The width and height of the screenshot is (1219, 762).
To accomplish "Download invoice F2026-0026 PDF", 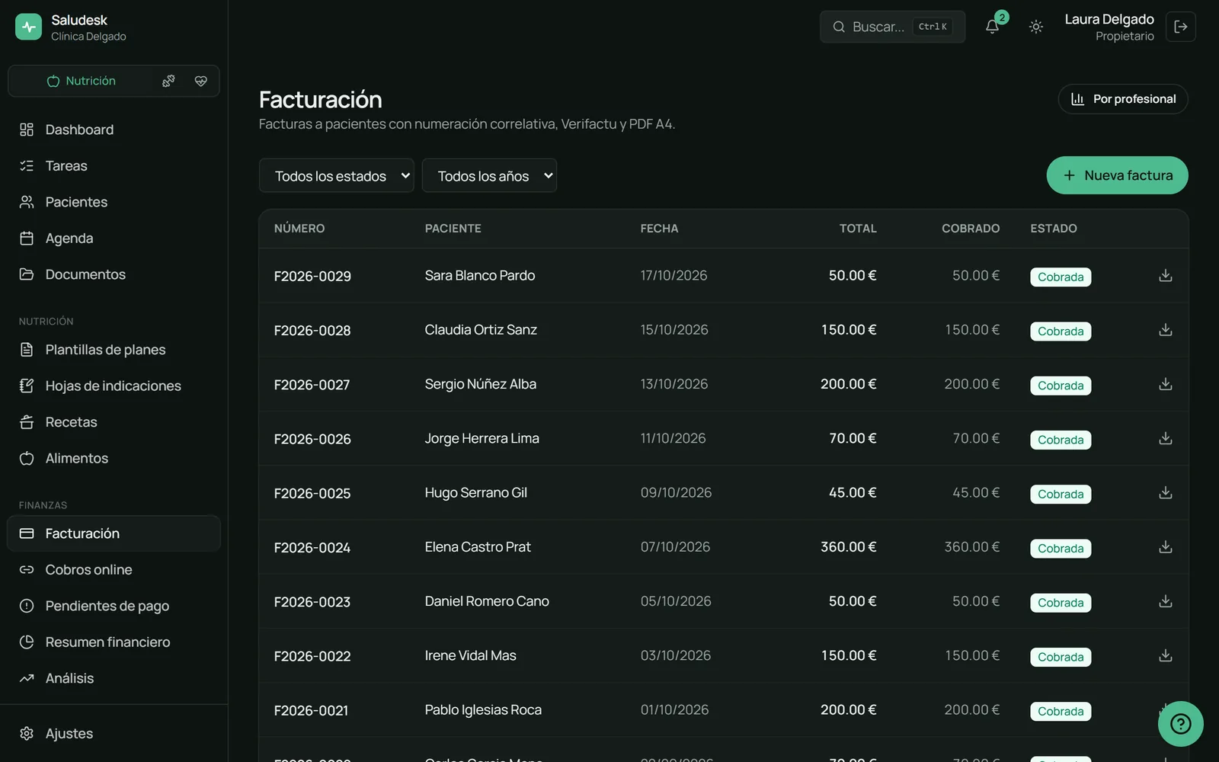I will point(1165,439).
